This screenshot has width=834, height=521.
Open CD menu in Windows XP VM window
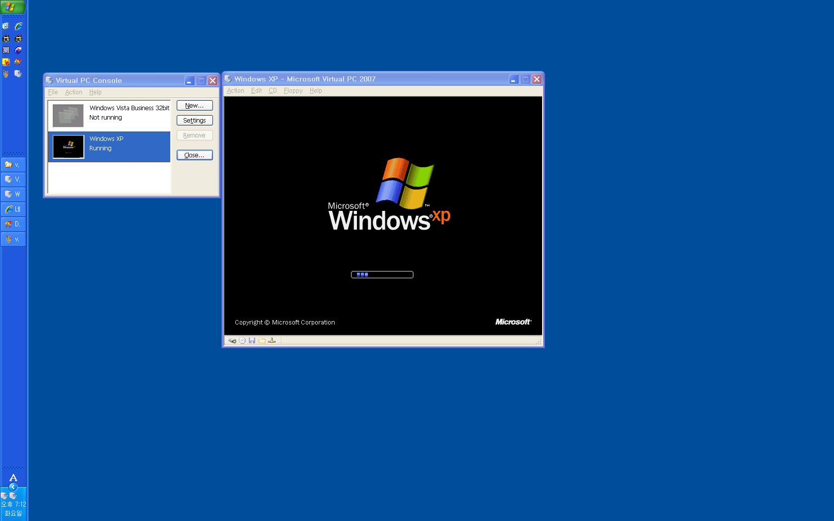[x=273, y=91]
